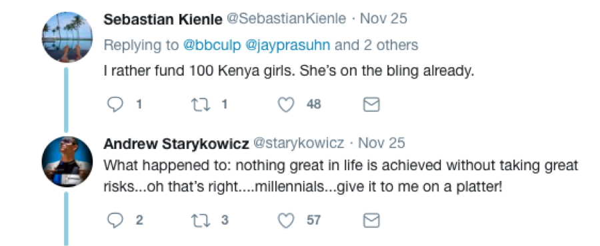600x246 pixels.
Task: Like Andrew Starykowicz's tweet
Action: point(286,220)
